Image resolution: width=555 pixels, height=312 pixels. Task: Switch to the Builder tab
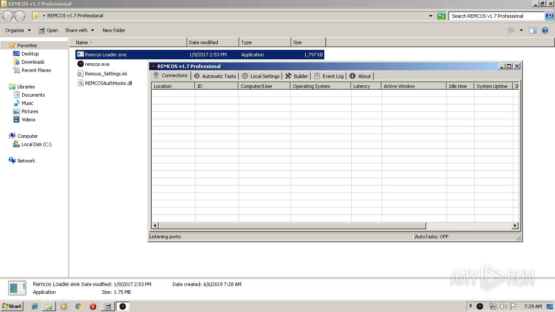pyautogui.click(x=297, y=76)
